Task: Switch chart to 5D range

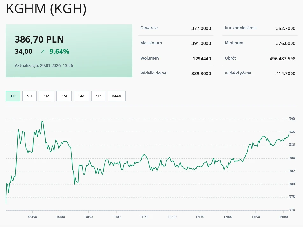Action: (x=29, y=96)
